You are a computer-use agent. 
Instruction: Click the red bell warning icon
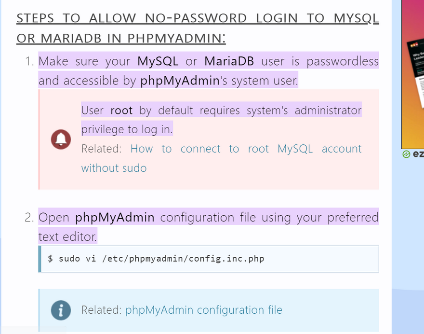(61, 139)
